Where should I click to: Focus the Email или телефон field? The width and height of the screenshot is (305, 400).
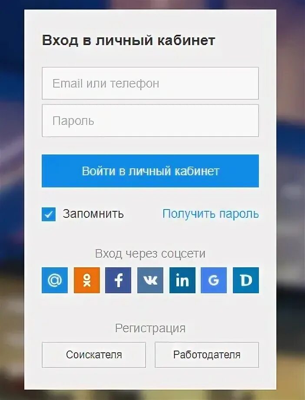[150, 83]
